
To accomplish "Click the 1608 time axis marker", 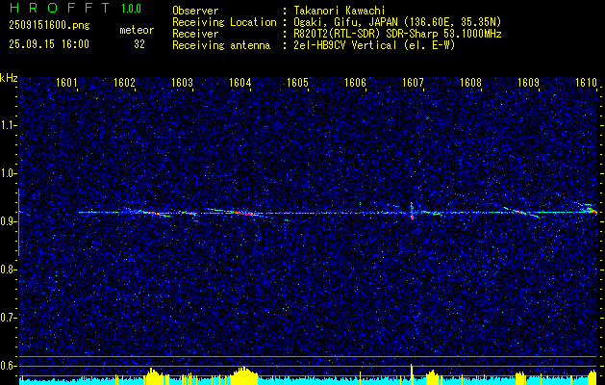I will (470, 82).
